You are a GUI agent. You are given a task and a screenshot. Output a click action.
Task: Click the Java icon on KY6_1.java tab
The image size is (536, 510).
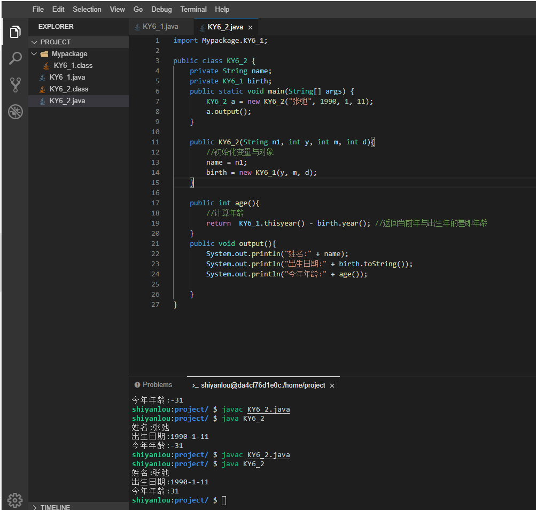pos(137,27)
